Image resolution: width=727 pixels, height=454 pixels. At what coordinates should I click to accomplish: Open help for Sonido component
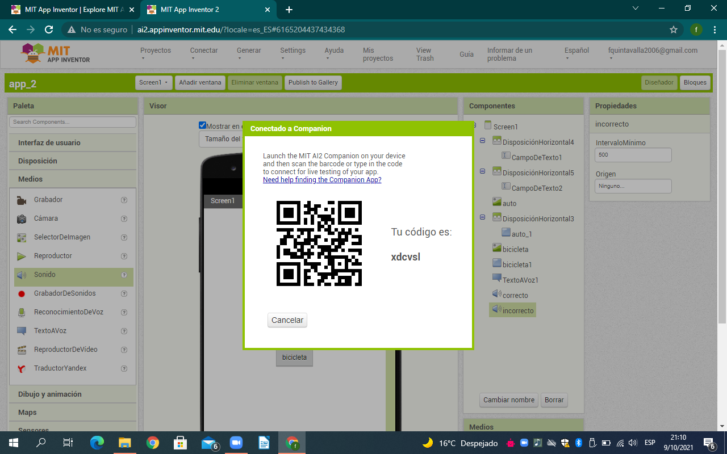[124, 275]
